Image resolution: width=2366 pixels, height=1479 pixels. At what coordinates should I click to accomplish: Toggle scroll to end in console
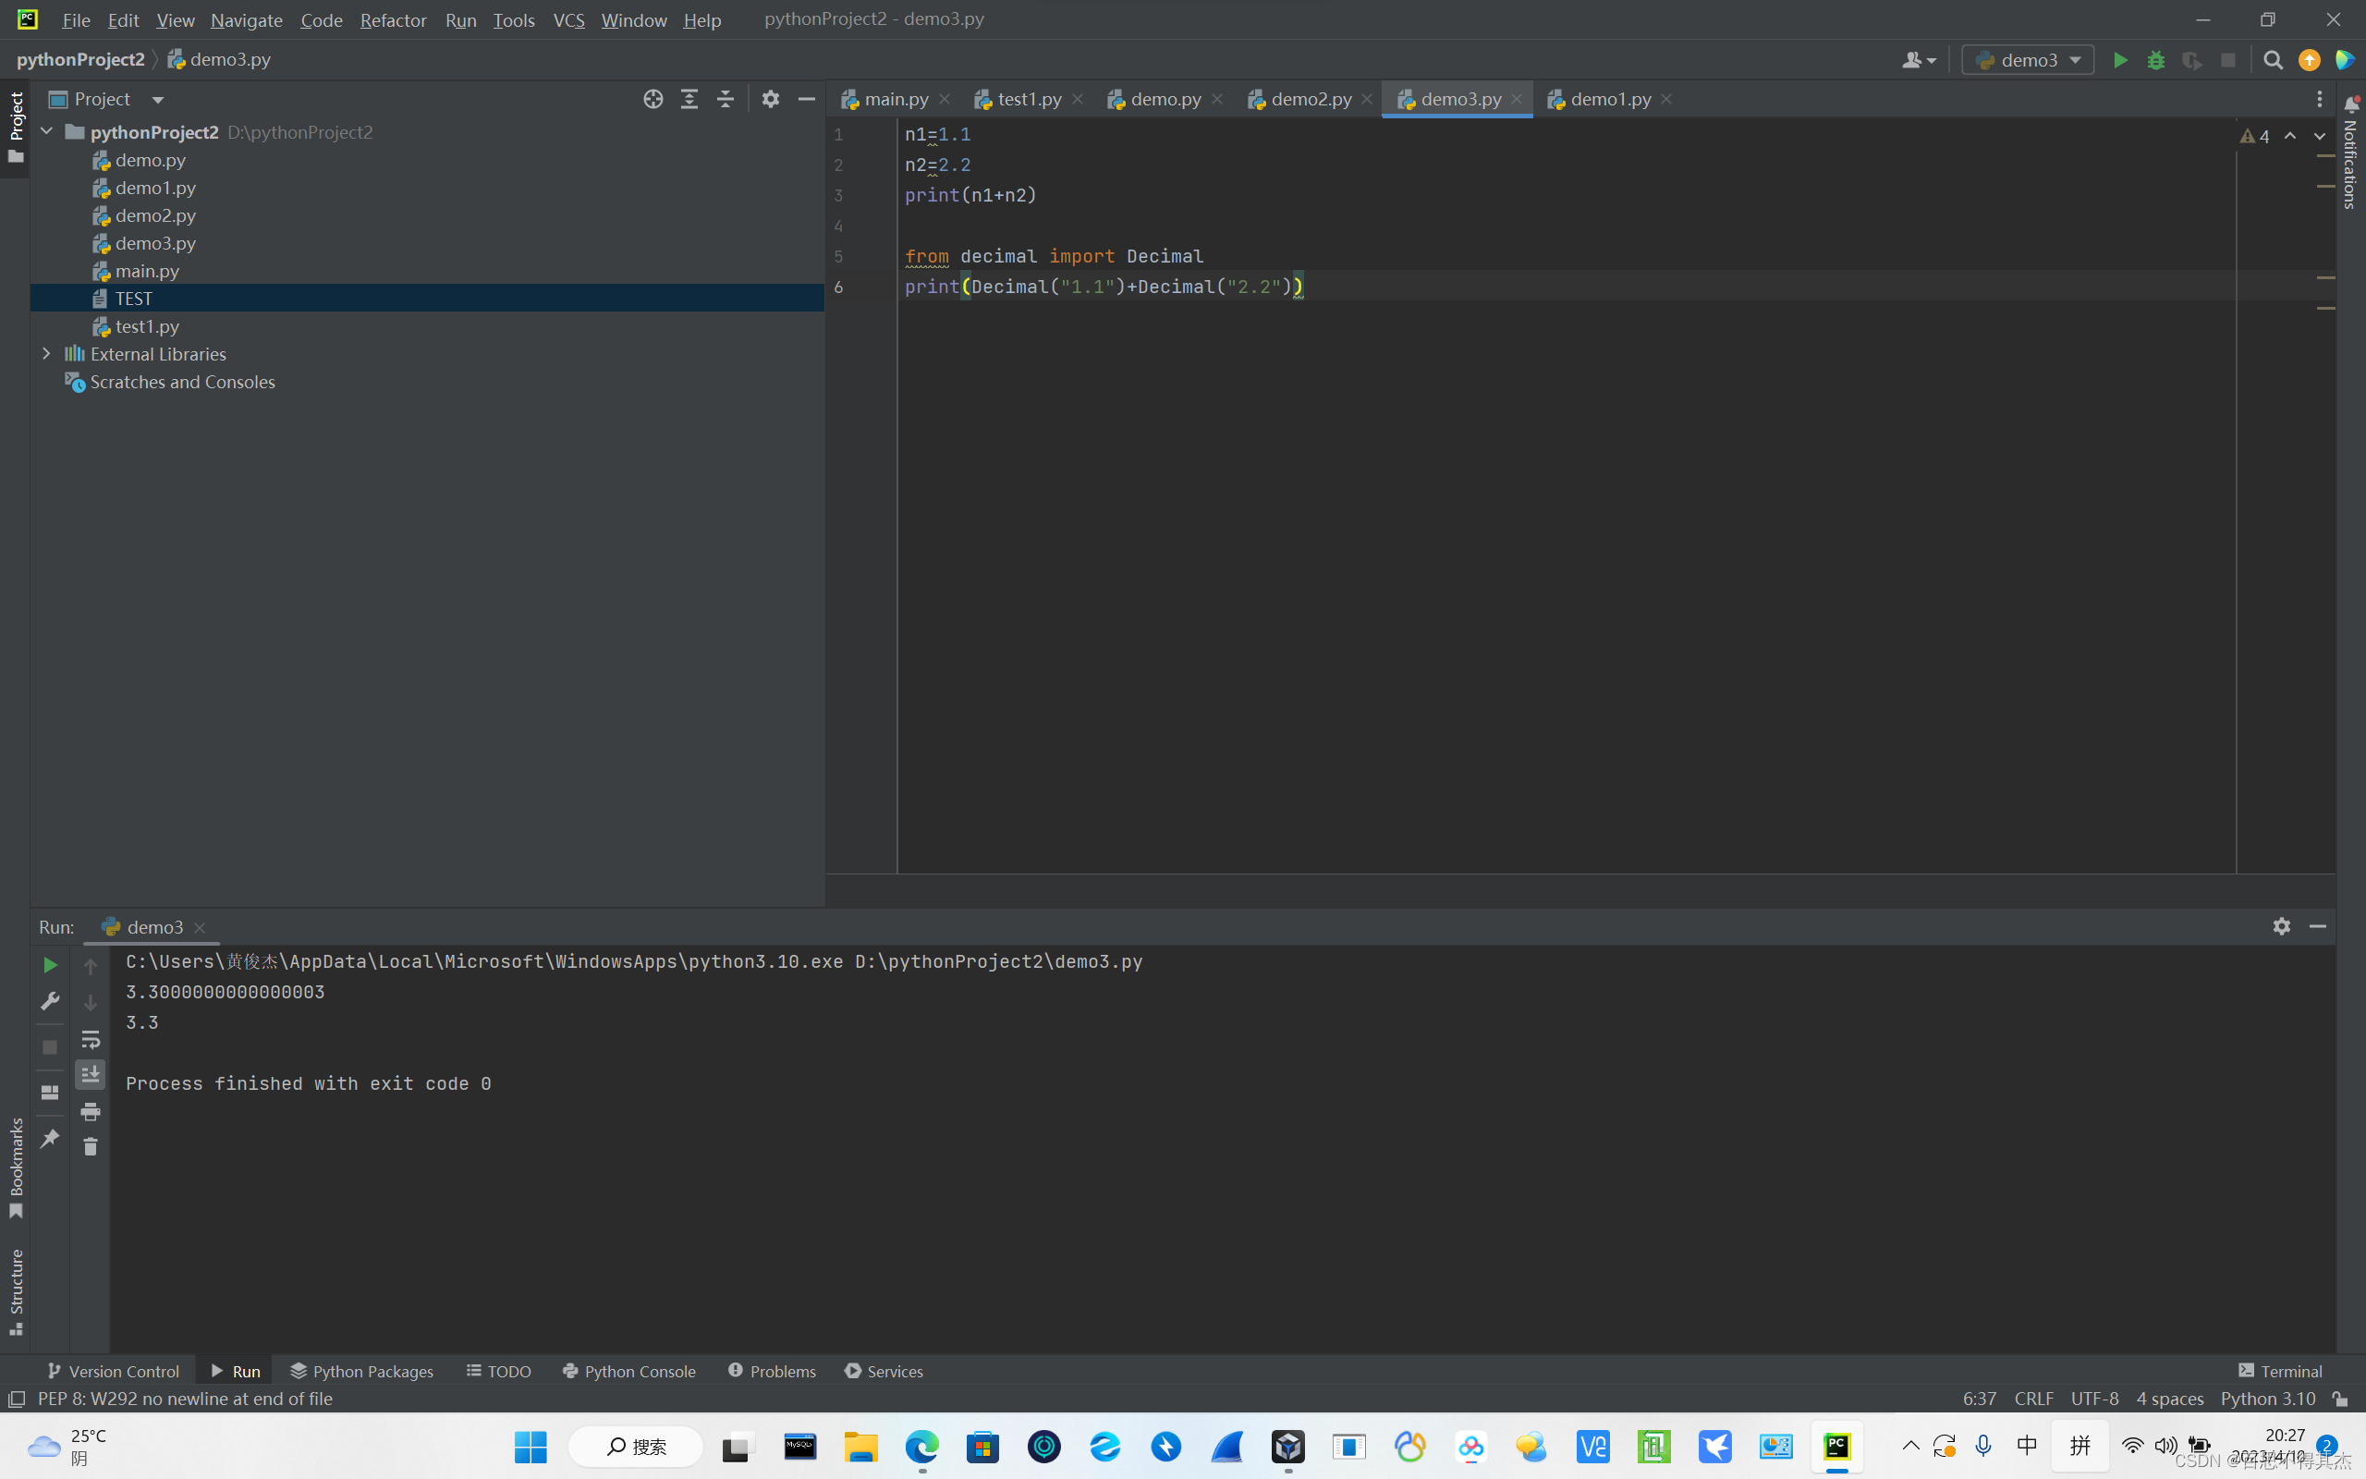(90, 1074)
